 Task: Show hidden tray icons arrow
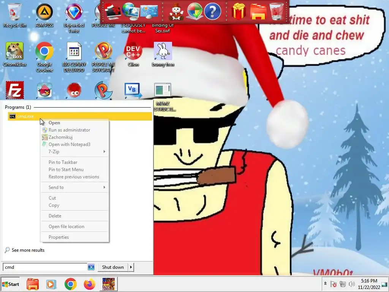[325, 284]
